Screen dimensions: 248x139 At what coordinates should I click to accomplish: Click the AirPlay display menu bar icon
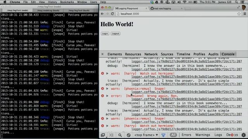coord(173,2)
